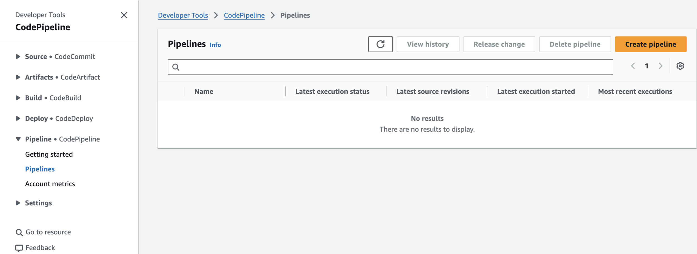Open Developer Tools breadcrumb link
The image size is (697, 254).
click(x=183, y=15)
